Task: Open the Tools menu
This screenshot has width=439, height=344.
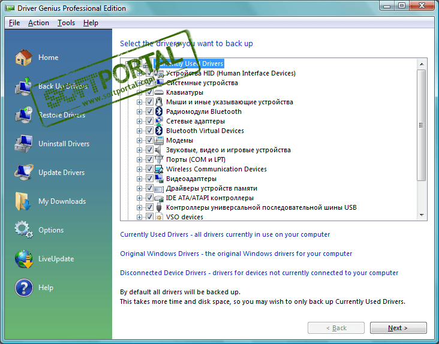Action: [x=66, y=23]
